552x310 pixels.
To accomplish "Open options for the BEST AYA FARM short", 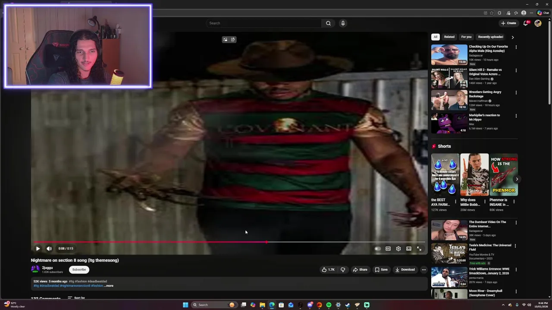I will (x=455, y=201).
